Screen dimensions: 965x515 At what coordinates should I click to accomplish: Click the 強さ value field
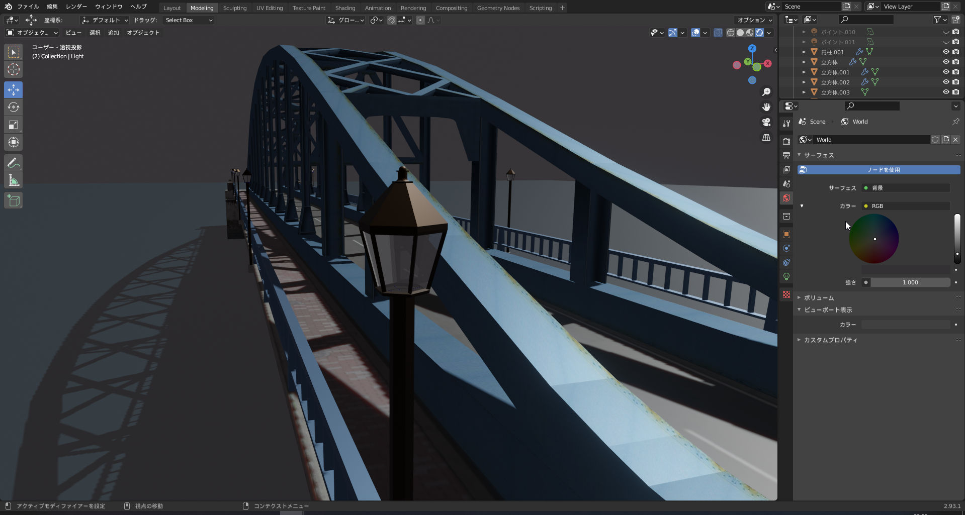tap(910, 282)
